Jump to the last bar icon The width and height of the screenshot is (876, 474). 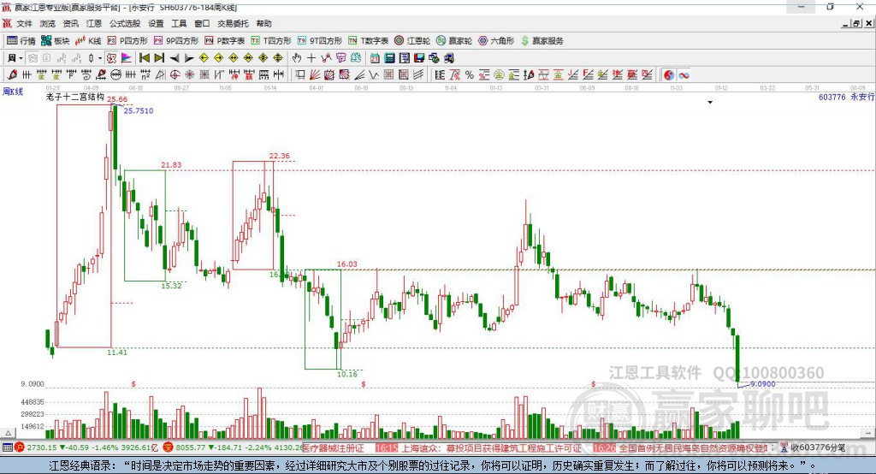pyautogui.click(x=159, y=57)
